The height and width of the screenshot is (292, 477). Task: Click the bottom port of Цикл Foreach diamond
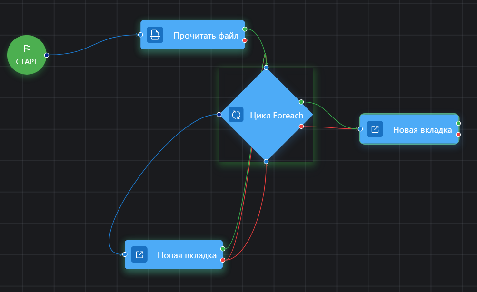point(266,162)
